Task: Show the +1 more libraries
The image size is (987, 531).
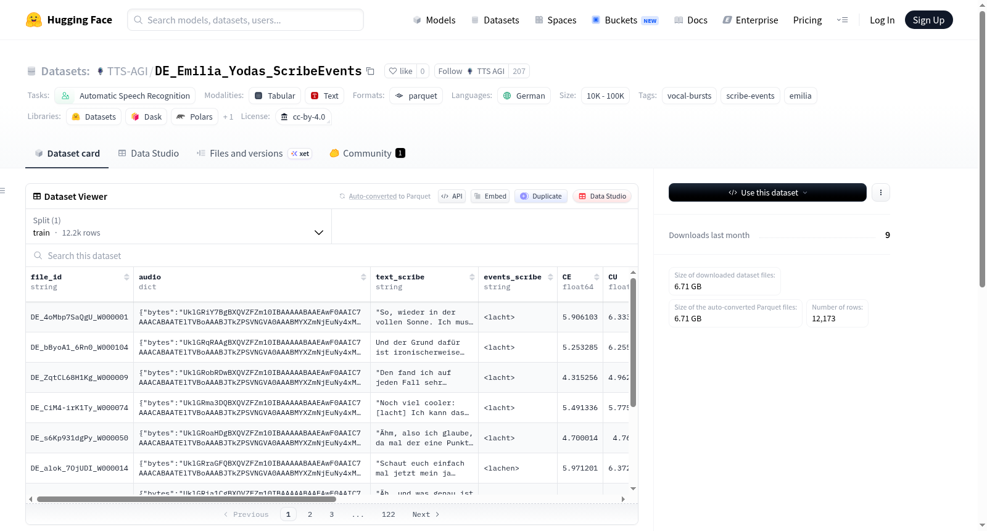Action: pos(228,117)
